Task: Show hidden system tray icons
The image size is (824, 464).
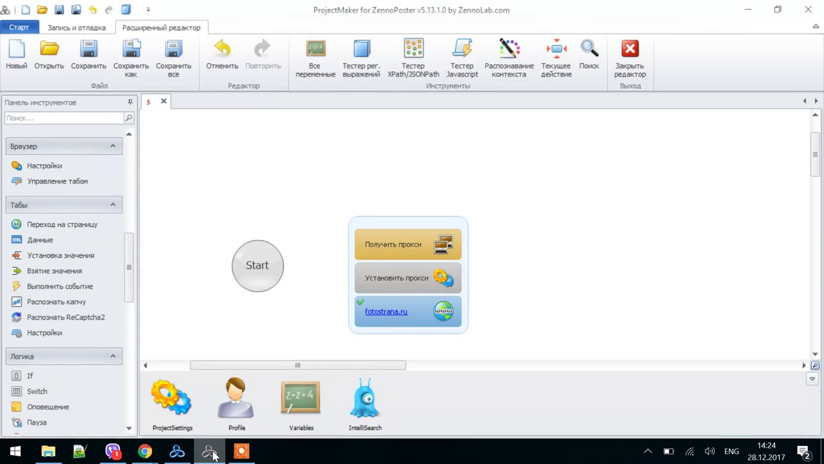Action: pyautogui.click(x=648, y=451)
